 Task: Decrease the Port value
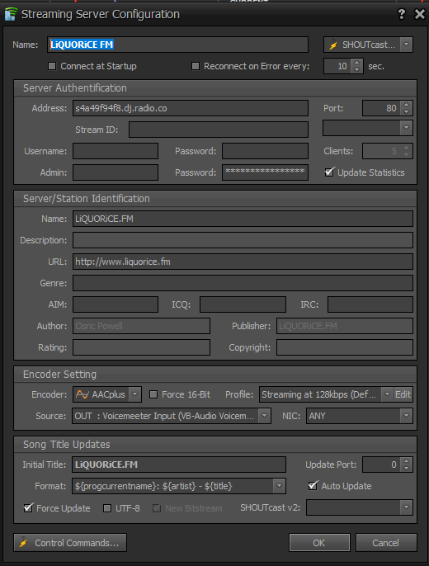(x=407, y=112)
